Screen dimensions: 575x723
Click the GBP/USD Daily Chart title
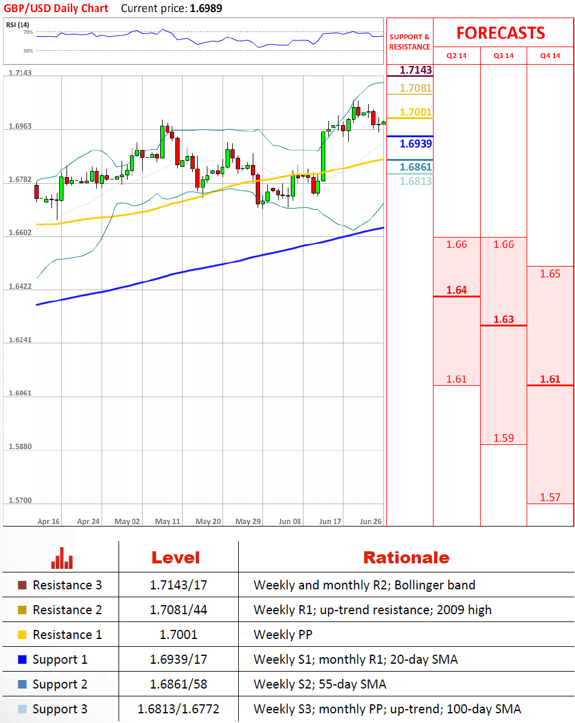56,8
